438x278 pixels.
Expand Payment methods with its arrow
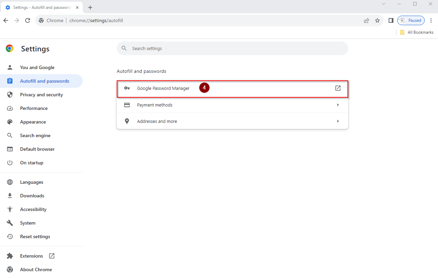(338, 105)
